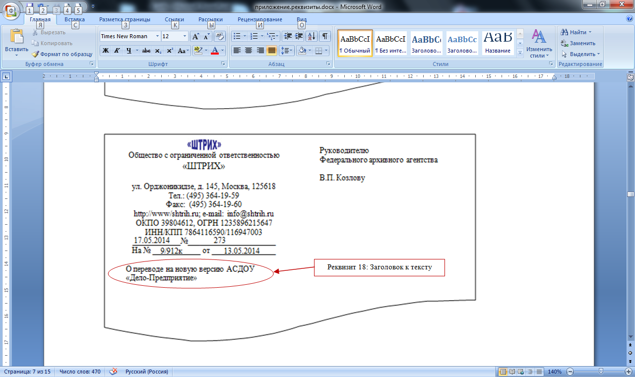Toggle Print Layout view in the status bar

[504, 372]
